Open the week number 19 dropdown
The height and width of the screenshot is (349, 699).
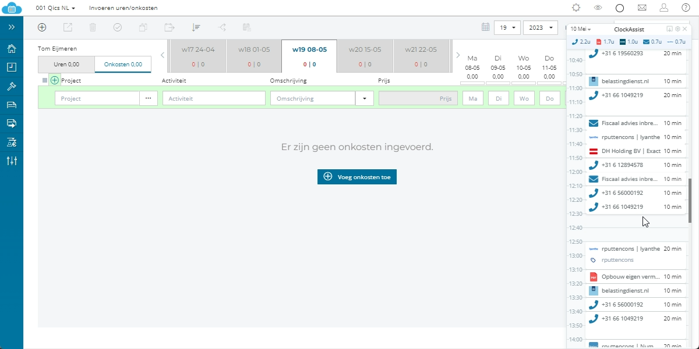coord(507,27)
